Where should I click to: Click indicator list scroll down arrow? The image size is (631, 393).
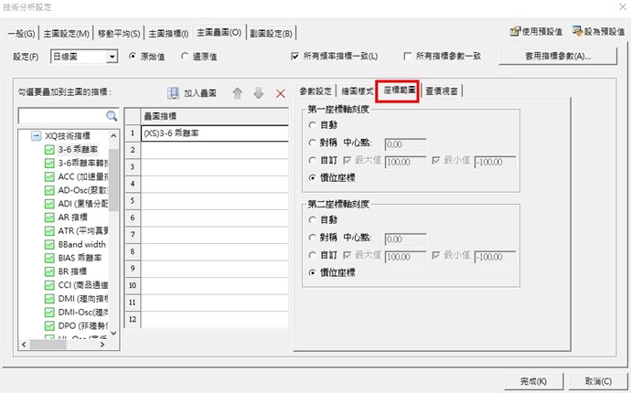(x=113, y=333)
